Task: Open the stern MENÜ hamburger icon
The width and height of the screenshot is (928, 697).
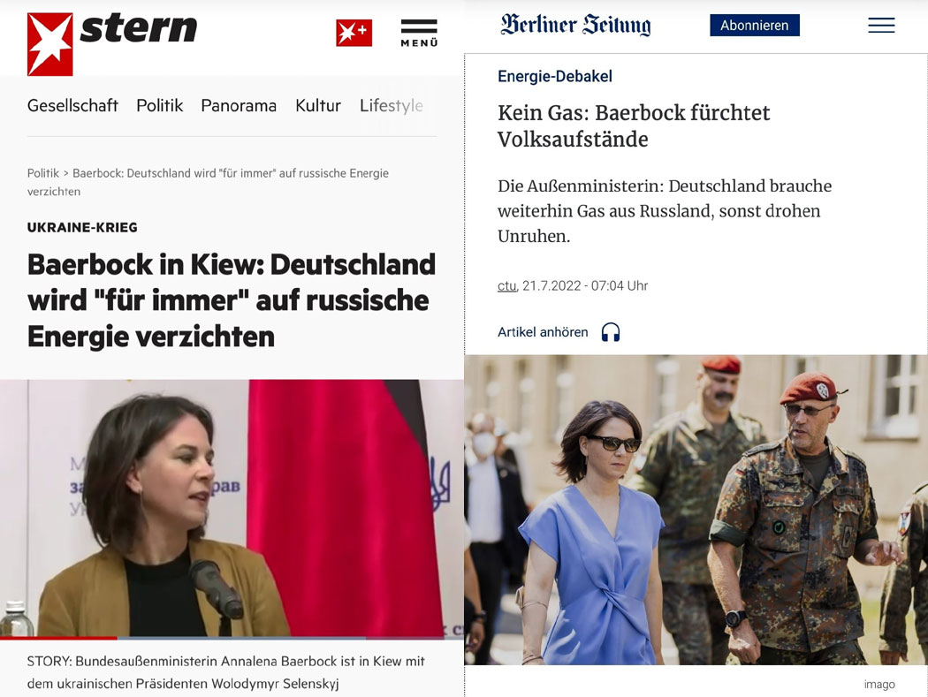Action: click(419, 34)
